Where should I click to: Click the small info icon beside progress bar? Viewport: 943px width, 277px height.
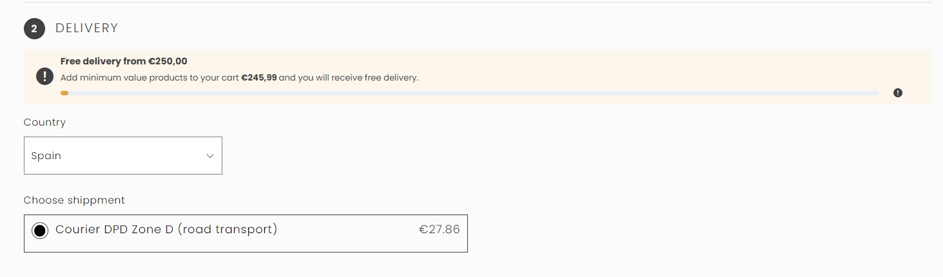898,93
